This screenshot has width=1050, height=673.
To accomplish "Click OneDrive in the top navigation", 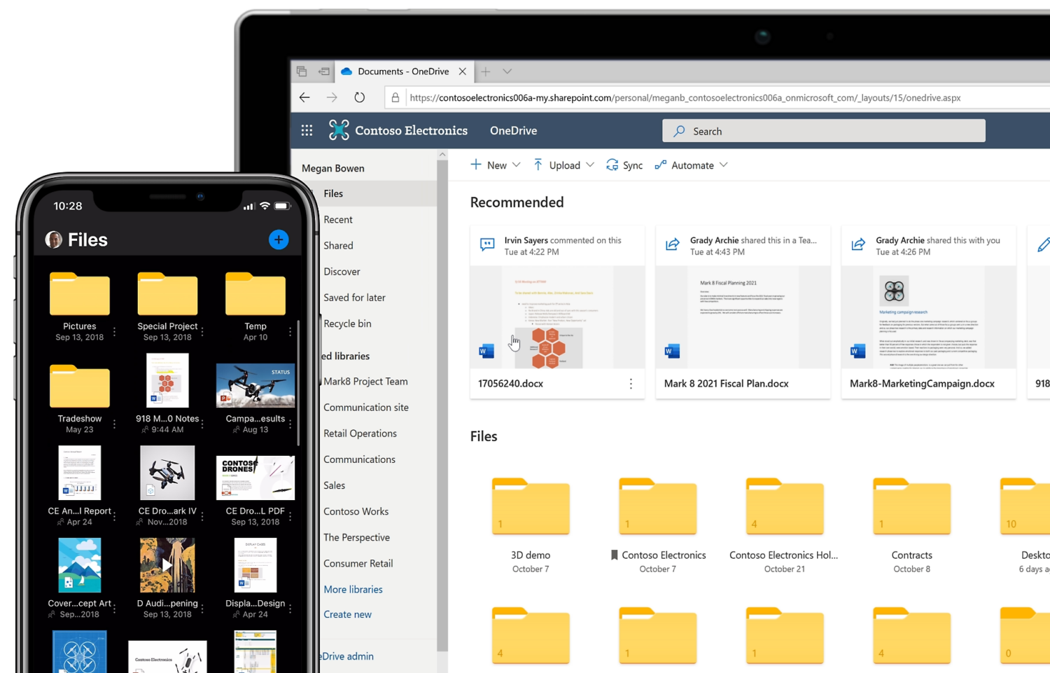I will point(513,130).
